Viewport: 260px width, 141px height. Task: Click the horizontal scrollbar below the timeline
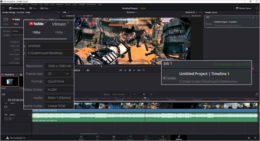(89, 134)
